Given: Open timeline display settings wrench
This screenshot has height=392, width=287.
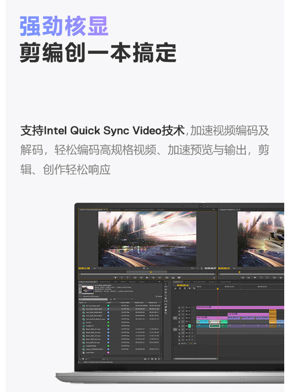Looking at the screenshot, I should click(x=194, y=288).
